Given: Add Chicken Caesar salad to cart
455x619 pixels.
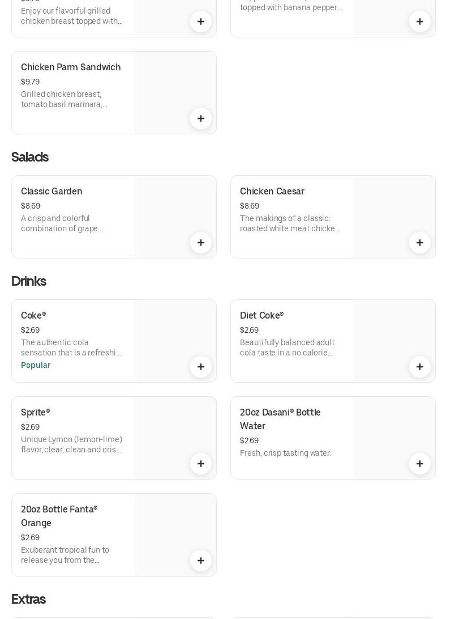Looking at the screenshot, I should tap(420, 243).
